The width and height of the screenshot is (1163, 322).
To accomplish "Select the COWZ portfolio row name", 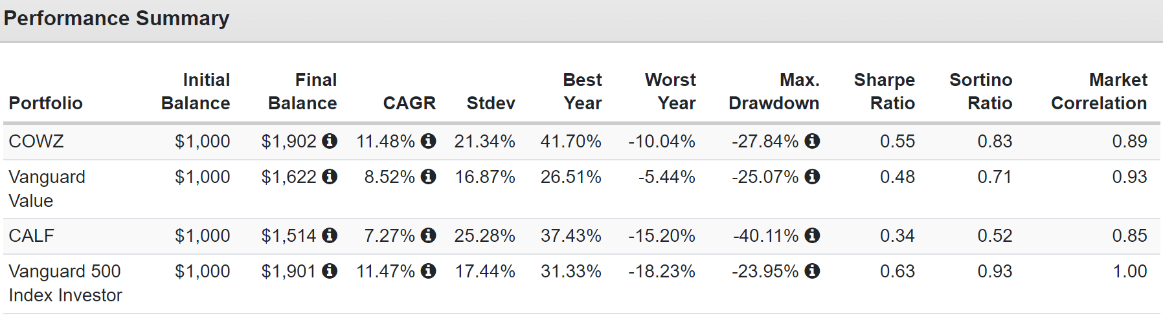I will click(x=36, y=141).
